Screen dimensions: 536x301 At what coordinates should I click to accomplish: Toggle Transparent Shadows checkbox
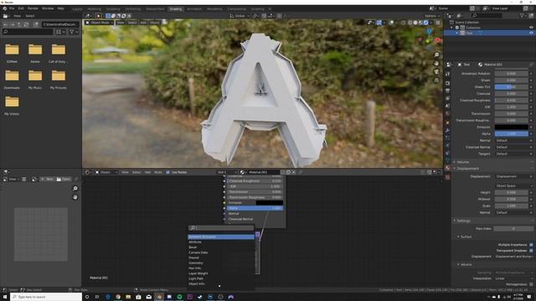(531, 251)
